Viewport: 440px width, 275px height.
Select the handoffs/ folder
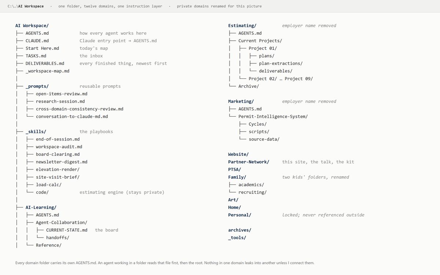58,238
